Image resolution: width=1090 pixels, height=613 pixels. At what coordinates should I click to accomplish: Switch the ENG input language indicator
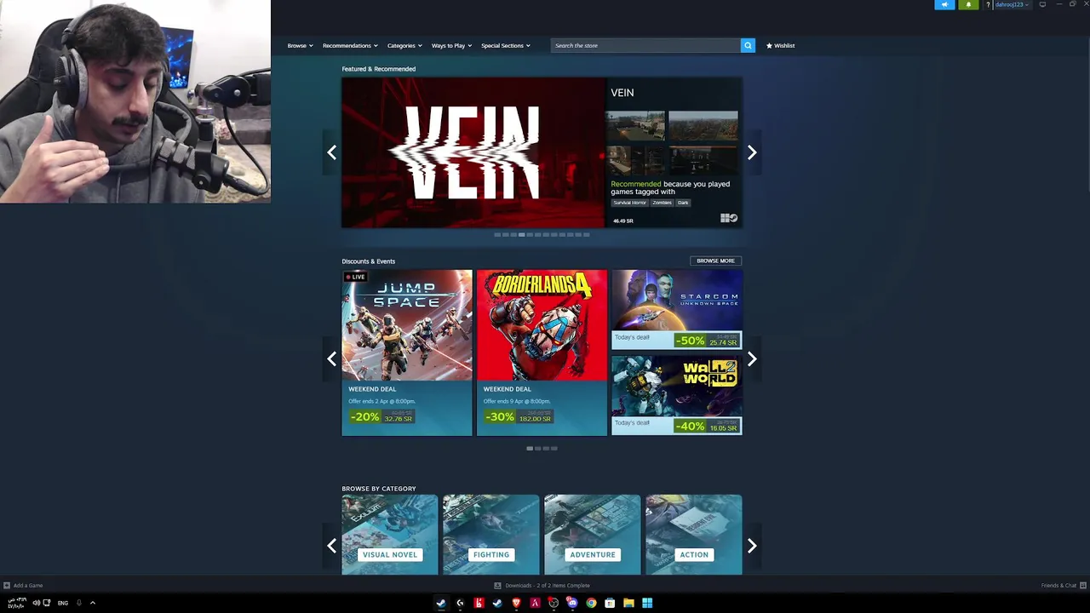pyautogui.click(x=63, y=603)
